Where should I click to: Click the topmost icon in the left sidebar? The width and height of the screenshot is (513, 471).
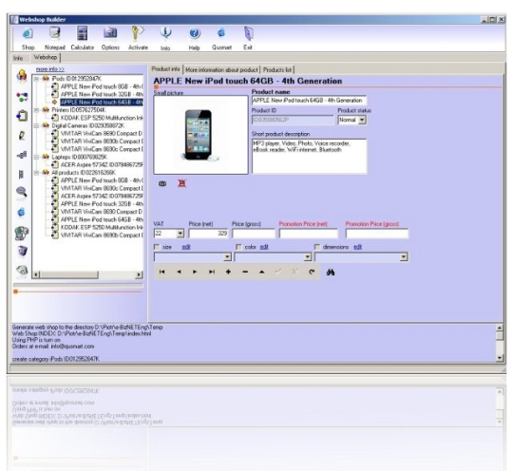coord(22,76)
